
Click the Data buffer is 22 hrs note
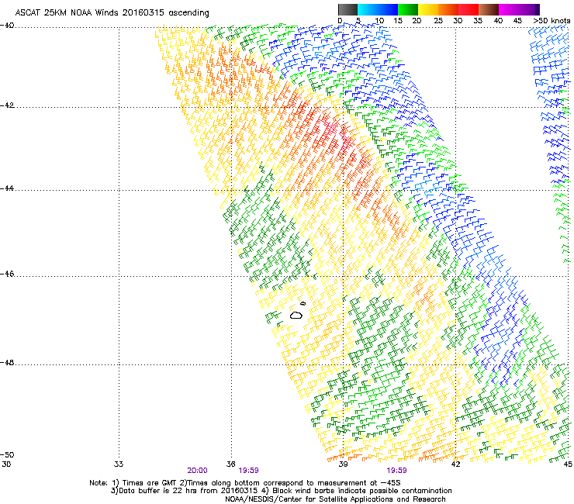coord(281,491)
